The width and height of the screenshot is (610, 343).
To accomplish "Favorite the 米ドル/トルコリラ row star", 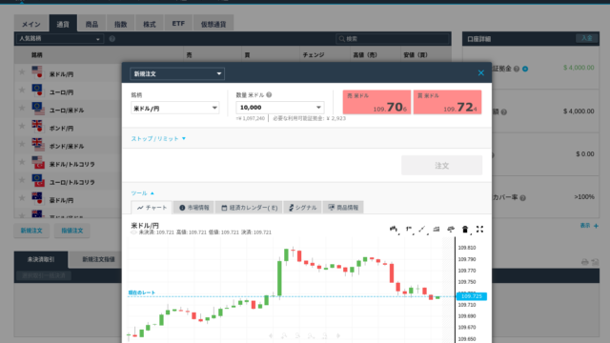I will pos(22,162).
